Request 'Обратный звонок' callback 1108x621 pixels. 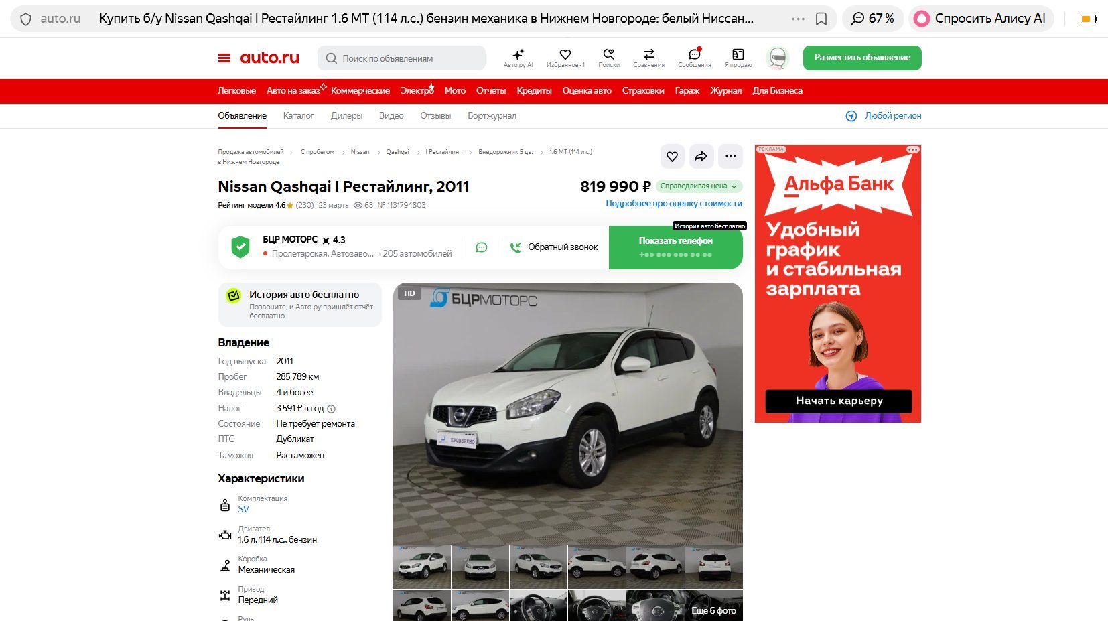coord(554,247)
